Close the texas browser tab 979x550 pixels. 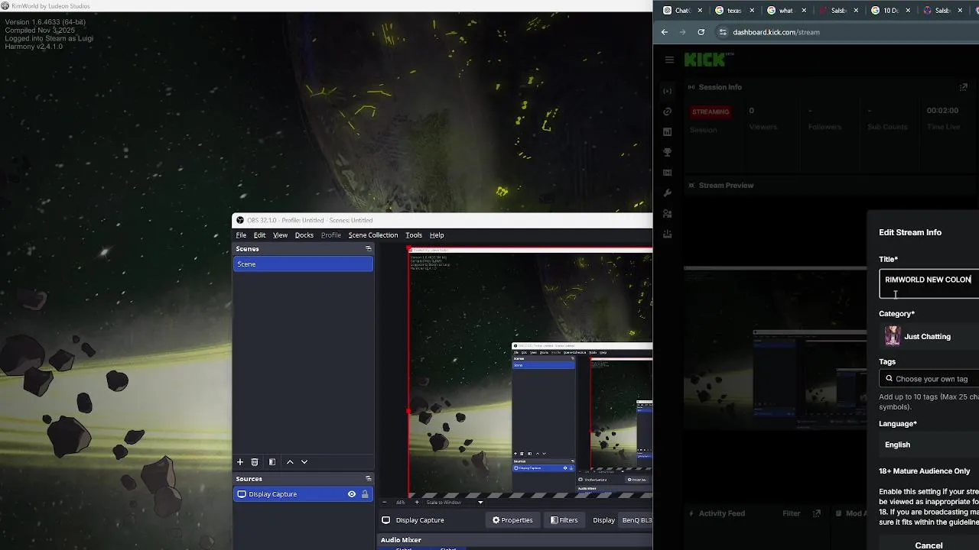752,11
